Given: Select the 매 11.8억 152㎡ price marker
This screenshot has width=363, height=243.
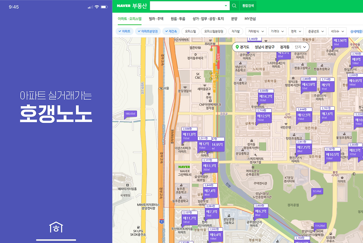Looking at the screenshot, I should tap(189, 135).
